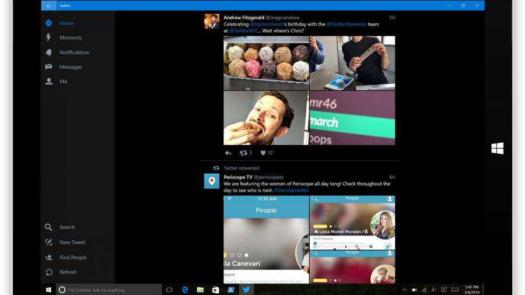Open the Me profile icon
525x295 pixels.
(x=49, y=81)
